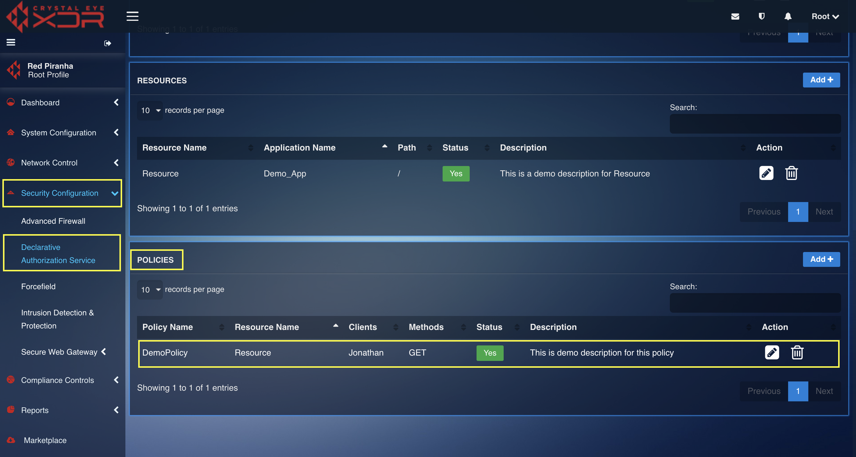
Task: Open Forcefield menu item
Action: point(38,287)
